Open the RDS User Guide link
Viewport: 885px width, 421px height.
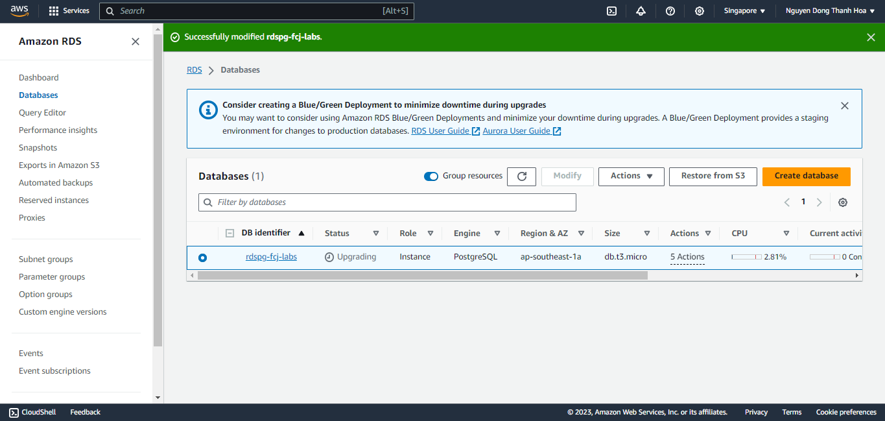coord(445,131)
